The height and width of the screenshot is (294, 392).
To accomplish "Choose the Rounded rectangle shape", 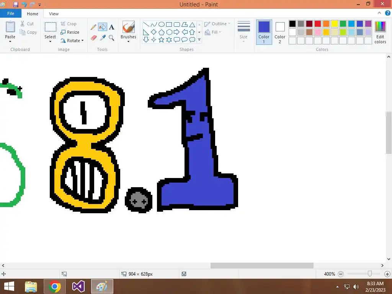I will click(x=177, y=24).
